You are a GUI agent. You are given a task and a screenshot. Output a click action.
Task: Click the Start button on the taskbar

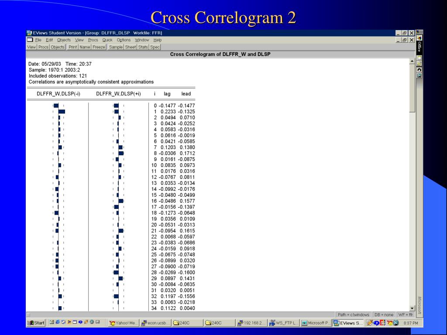(36, 323)
